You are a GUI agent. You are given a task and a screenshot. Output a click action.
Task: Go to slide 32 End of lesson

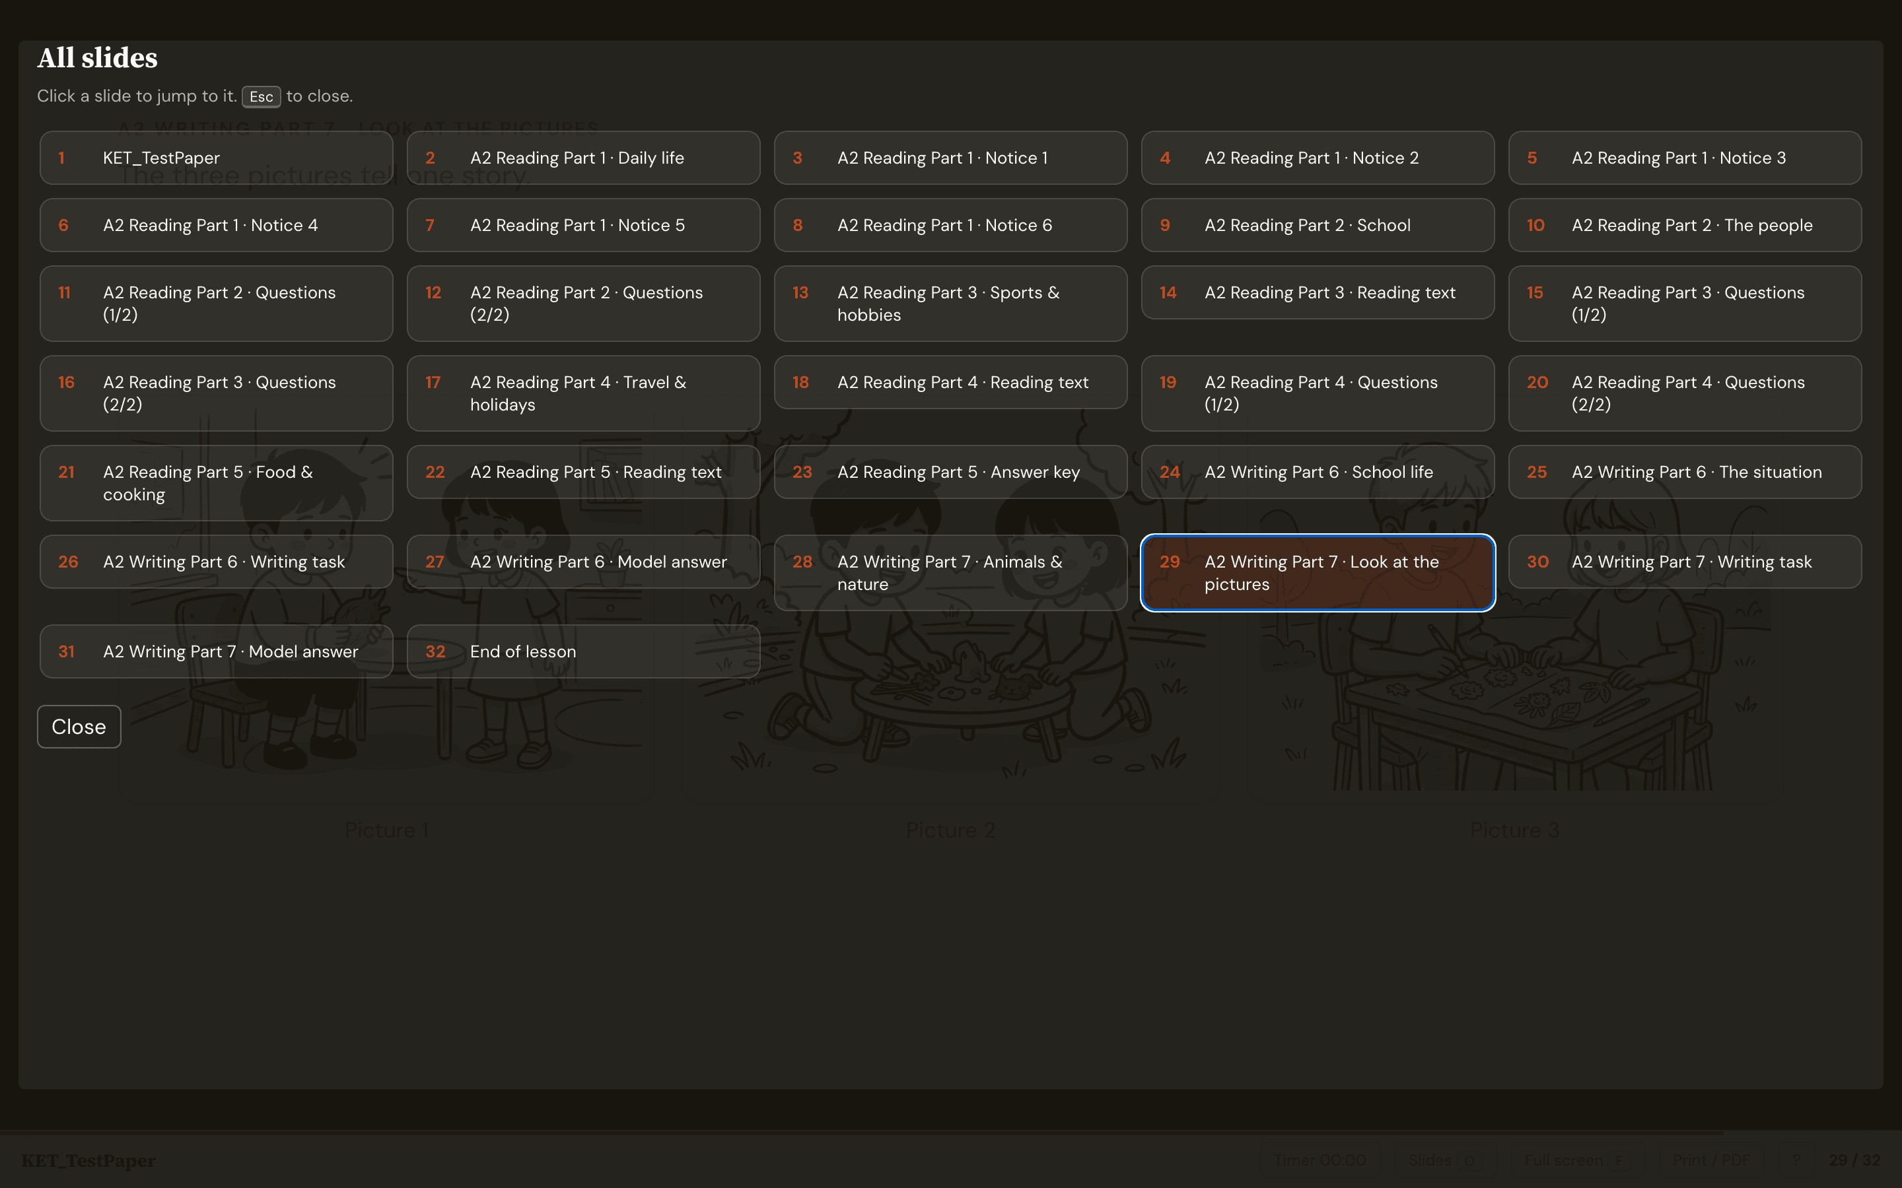[583, 651]
